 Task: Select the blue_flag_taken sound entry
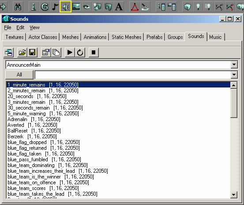click(41, 154)
